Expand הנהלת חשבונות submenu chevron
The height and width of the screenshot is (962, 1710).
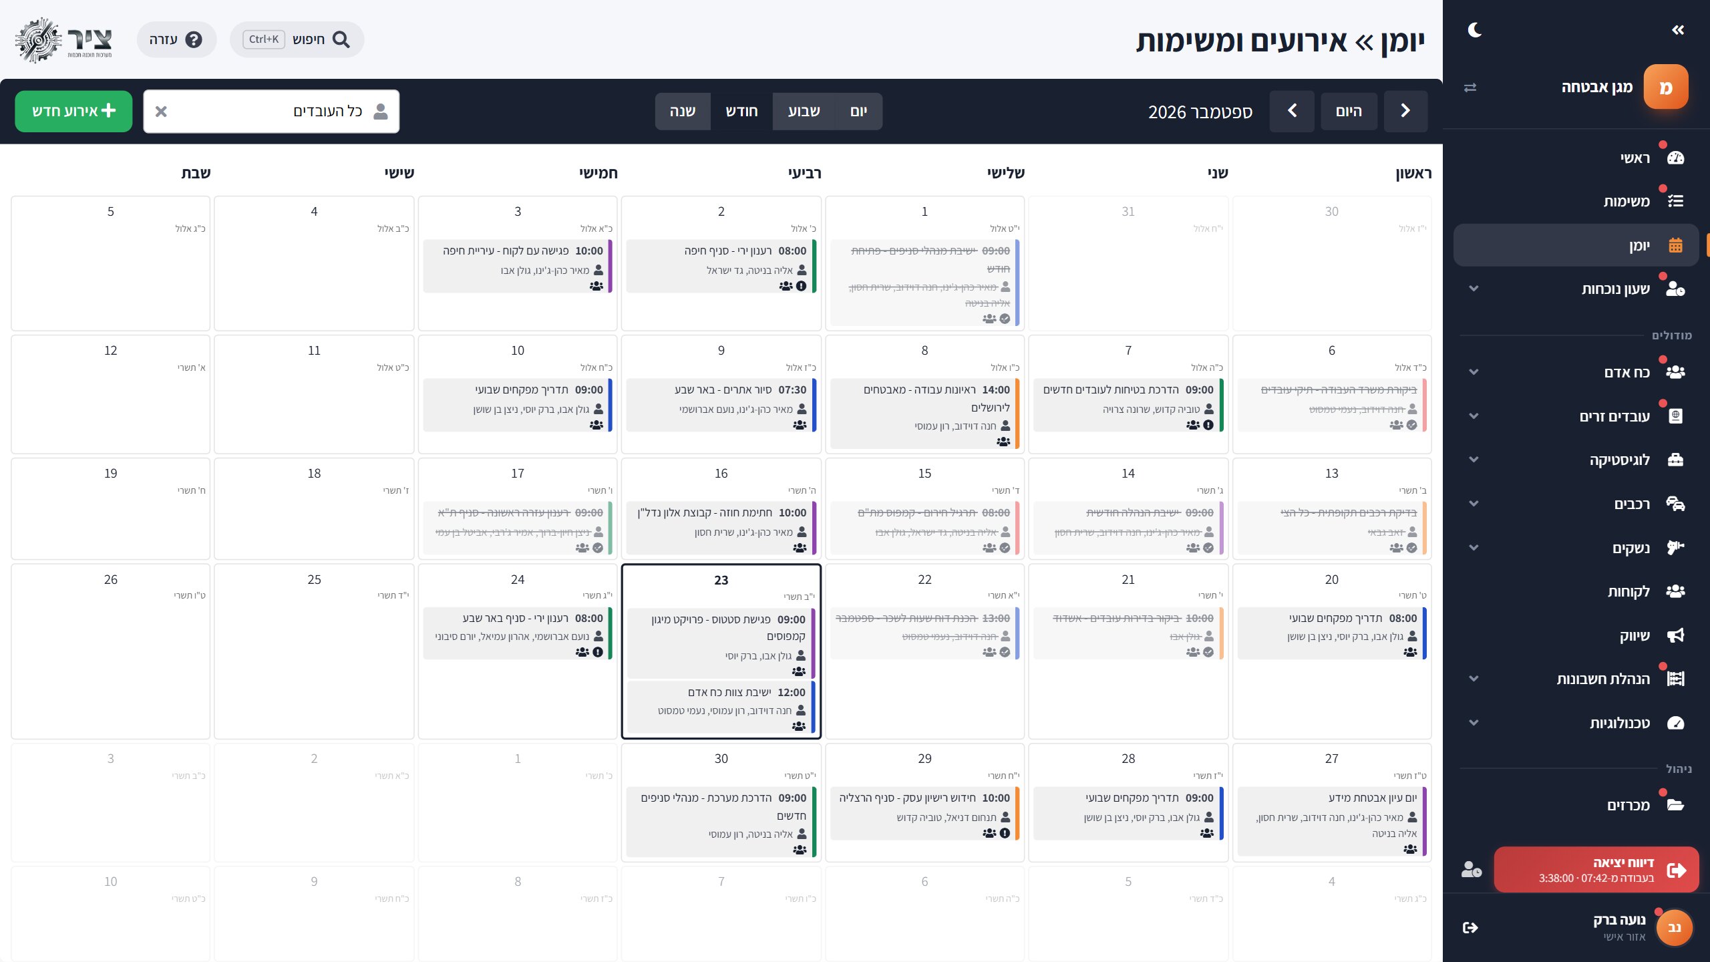1474,679
